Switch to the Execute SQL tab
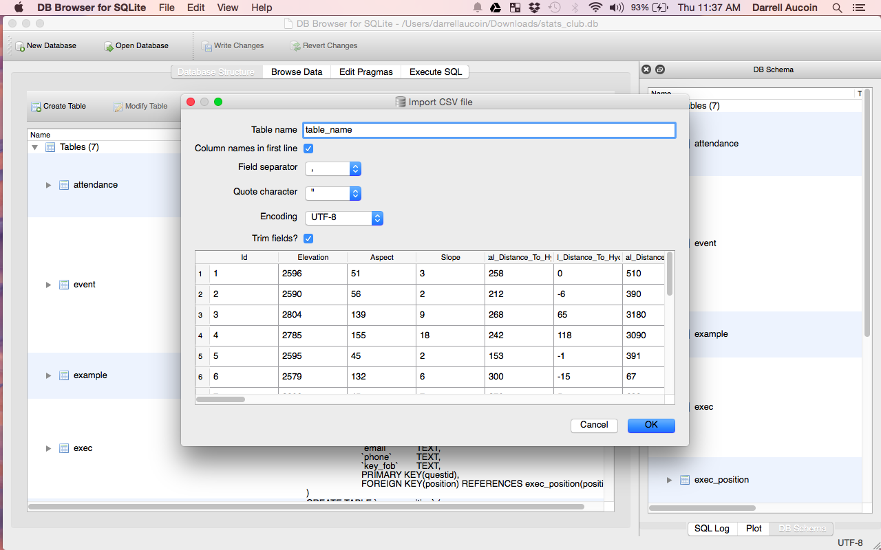Image resolution: width=881 pixels, height=550 pixels. pos(436,71)
